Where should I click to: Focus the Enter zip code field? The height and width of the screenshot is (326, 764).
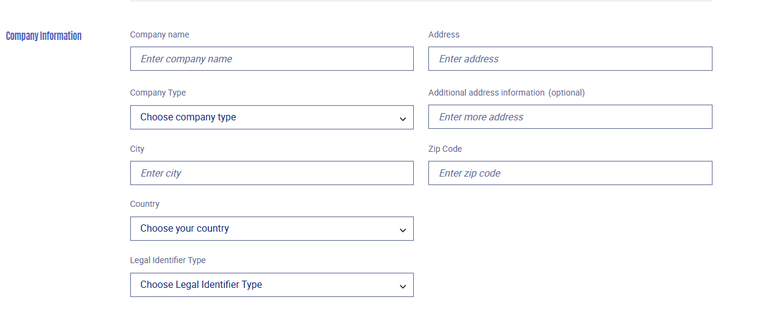(570, 173)
